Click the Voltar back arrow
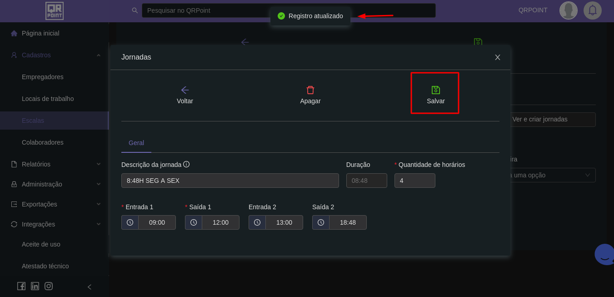Viewport: 614px width, 297px height. point(185,90)
